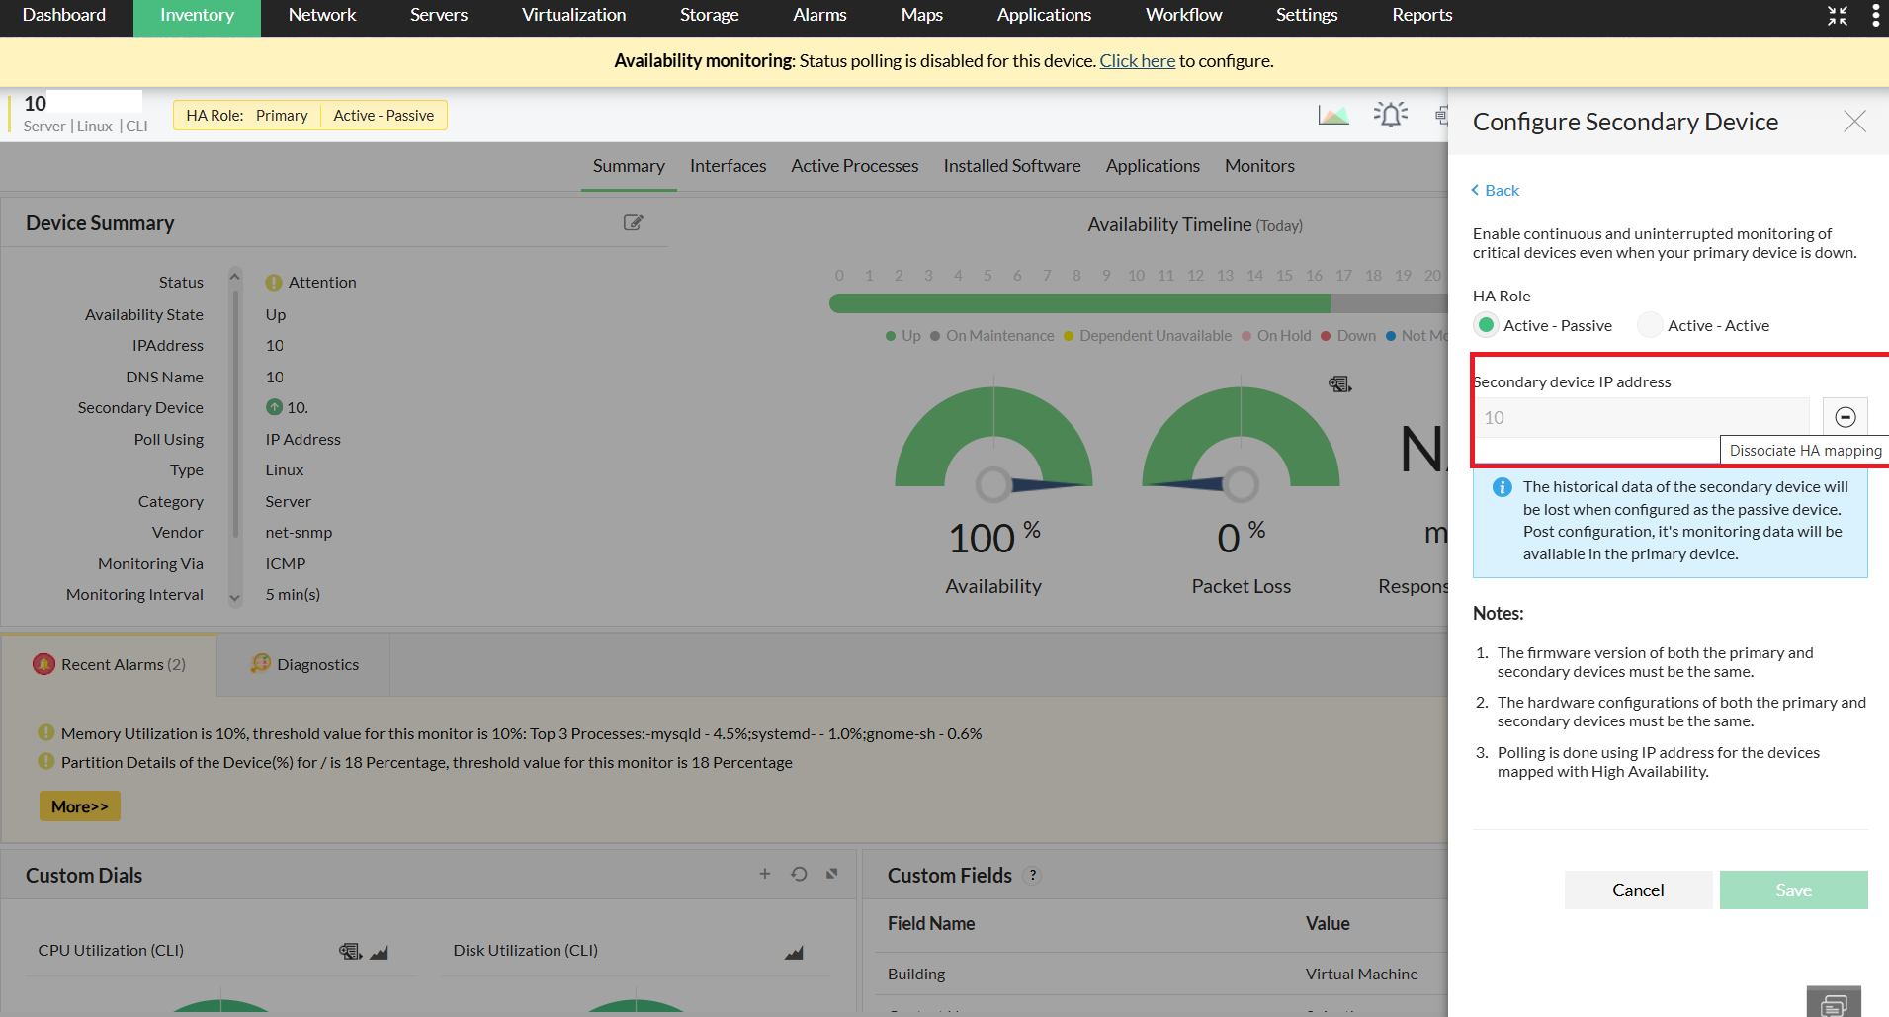
Task: Open the alarm bell icon in device header
Action: [1390, 115]
